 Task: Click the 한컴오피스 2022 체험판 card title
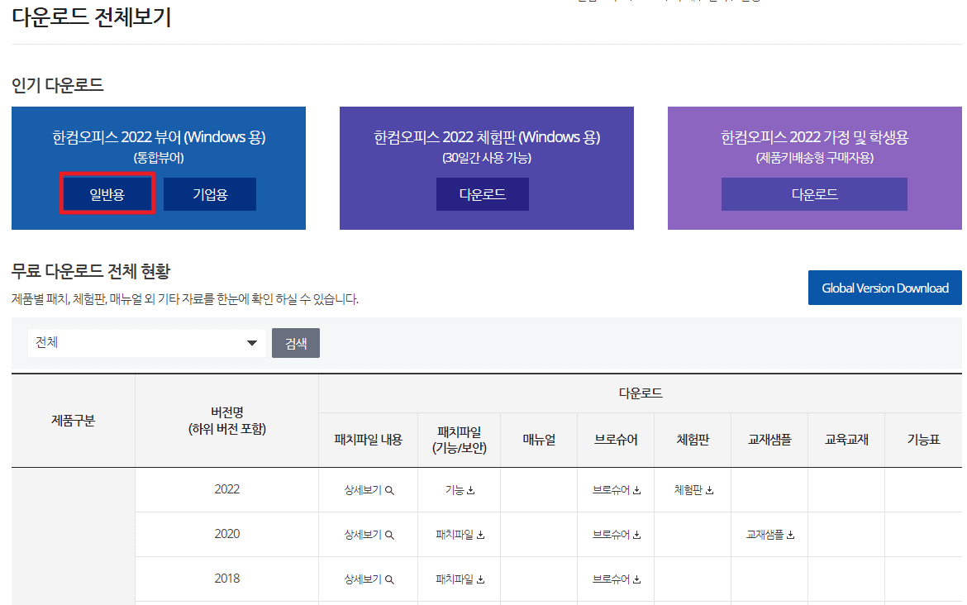(487, 137)
